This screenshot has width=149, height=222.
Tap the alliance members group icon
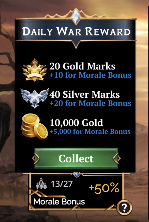pos(41,183)
